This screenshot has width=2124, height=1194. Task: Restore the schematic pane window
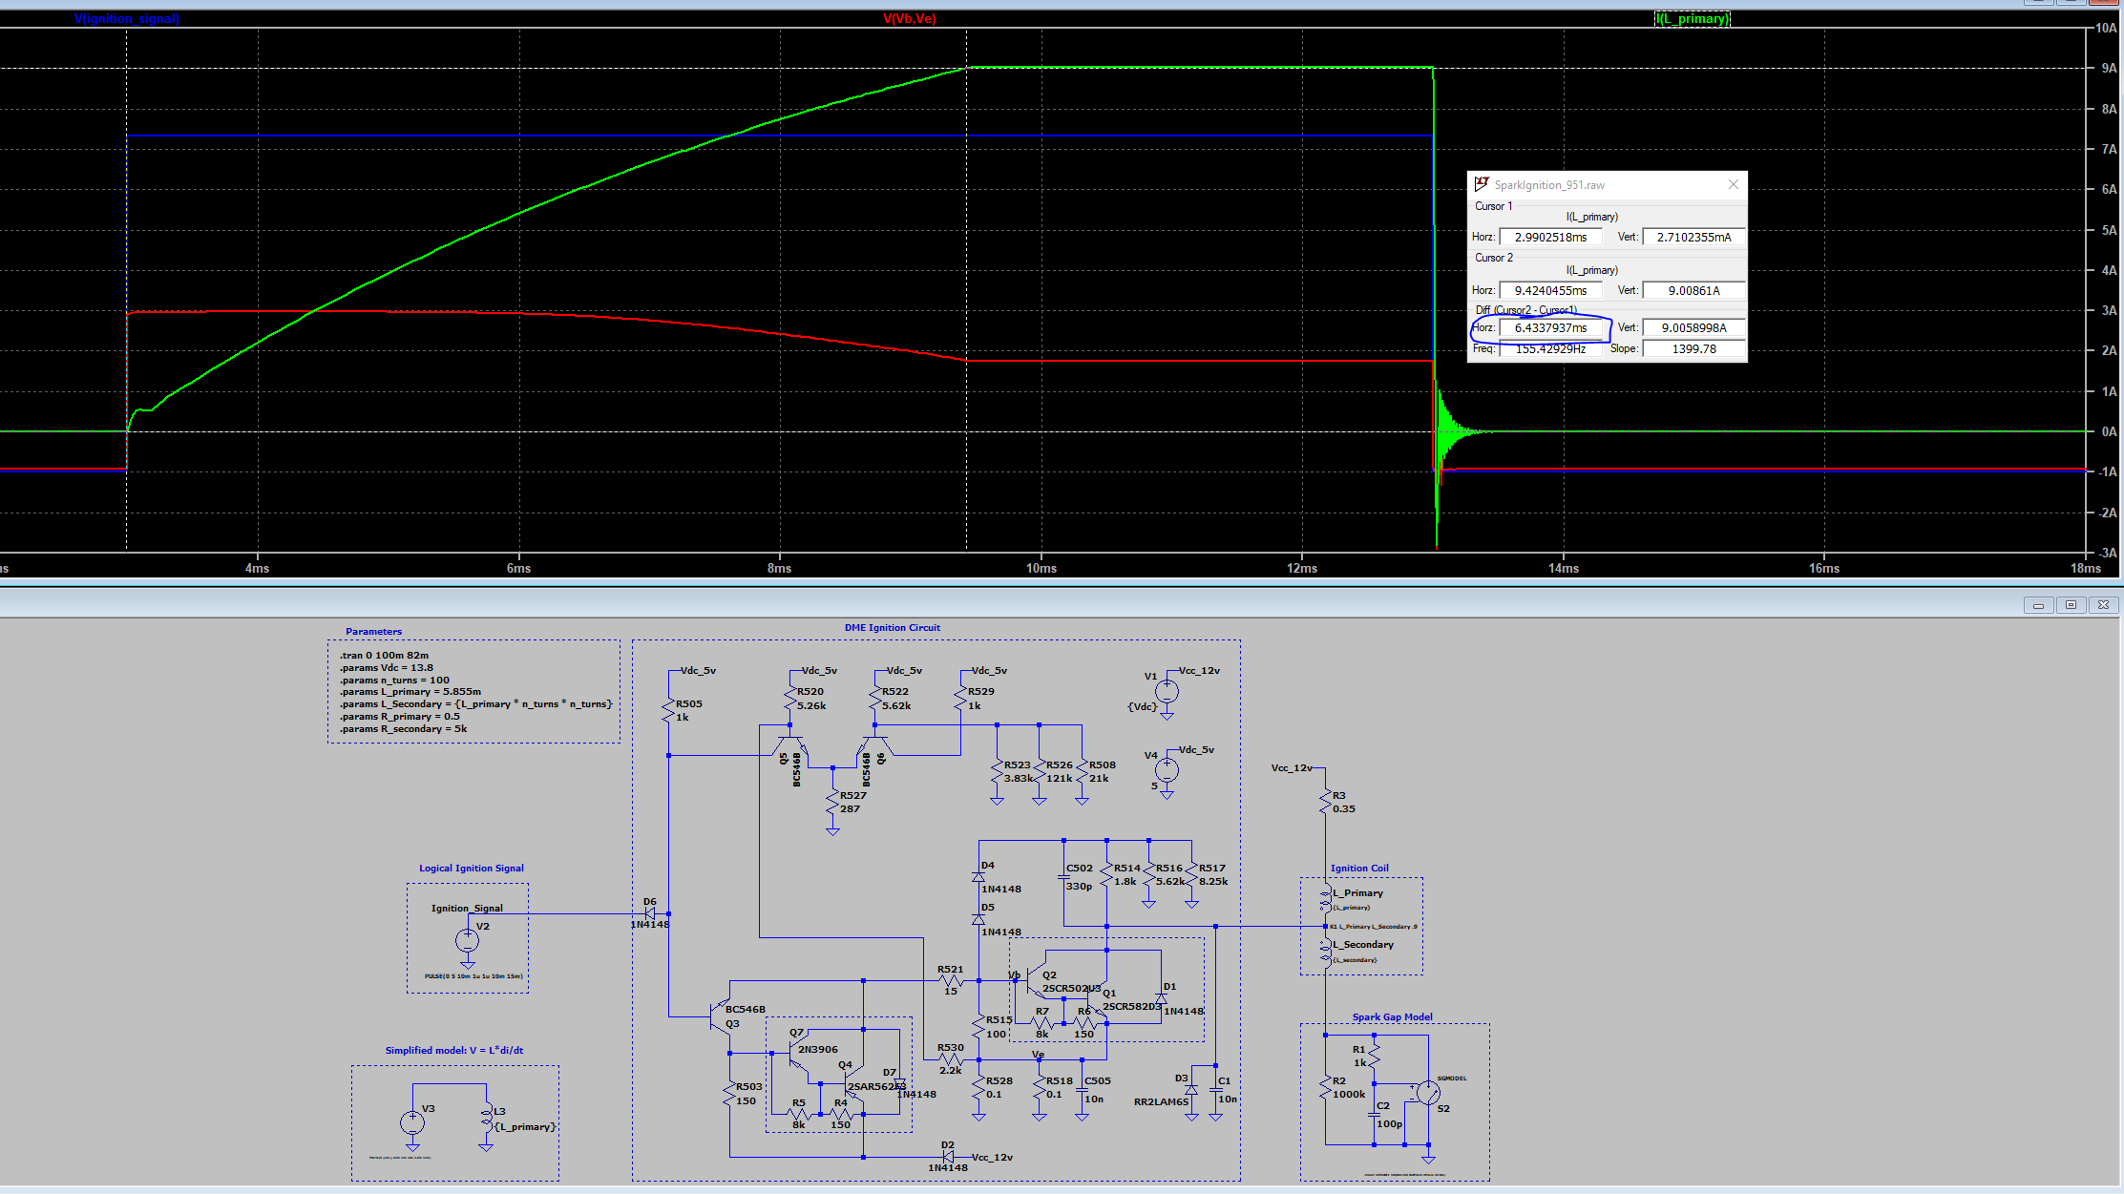pyautogui.click(x=2071, y=605)
